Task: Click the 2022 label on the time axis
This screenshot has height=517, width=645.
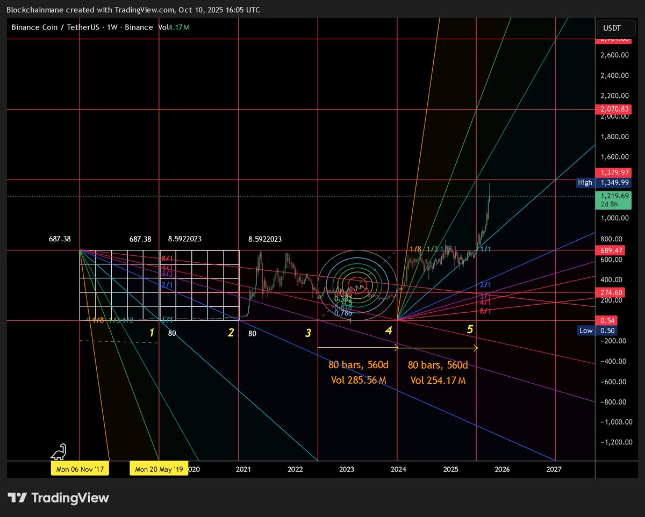Action: click(x=295, y=469)
